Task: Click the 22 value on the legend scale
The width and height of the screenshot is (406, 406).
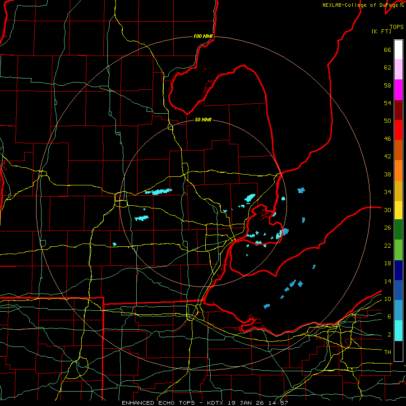Action: point(388,246)
